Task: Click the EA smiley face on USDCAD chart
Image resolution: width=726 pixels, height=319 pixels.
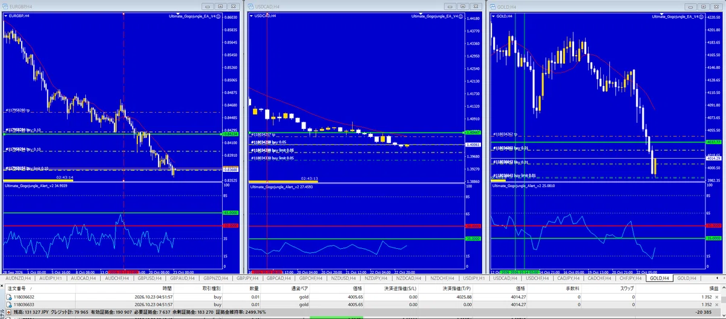Action: point(461,16)
